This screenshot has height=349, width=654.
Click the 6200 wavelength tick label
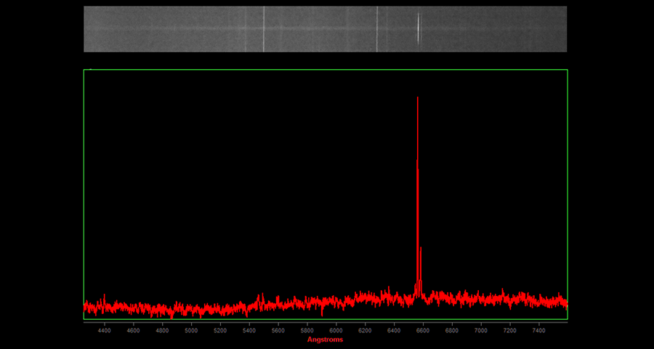pos(365,330)
